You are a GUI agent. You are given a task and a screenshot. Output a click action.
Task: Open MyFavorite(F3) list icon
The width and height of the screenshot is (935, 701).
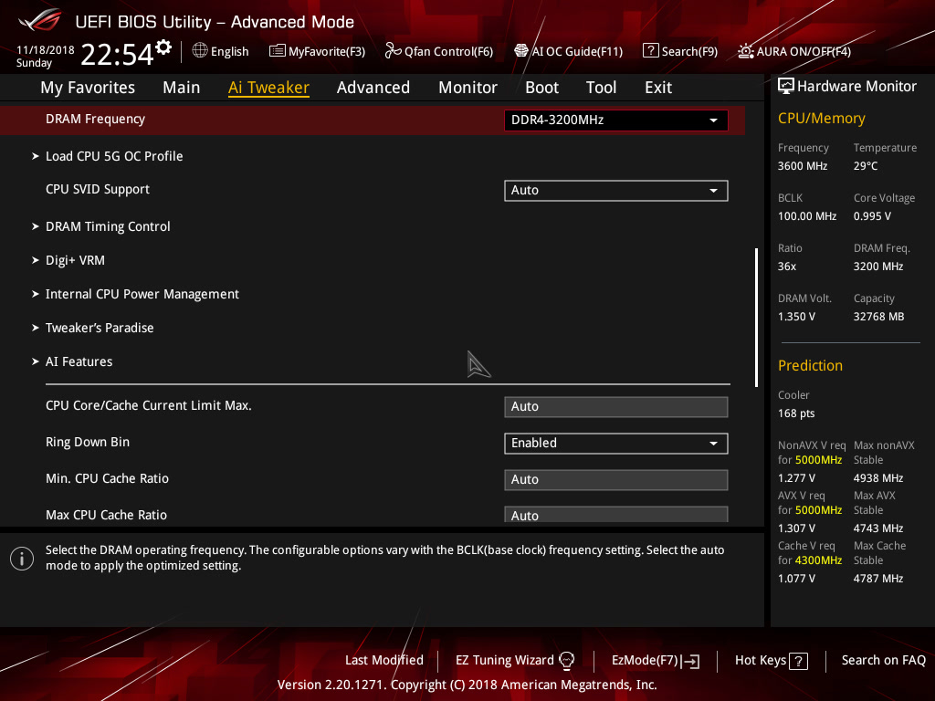coord(277,51)
